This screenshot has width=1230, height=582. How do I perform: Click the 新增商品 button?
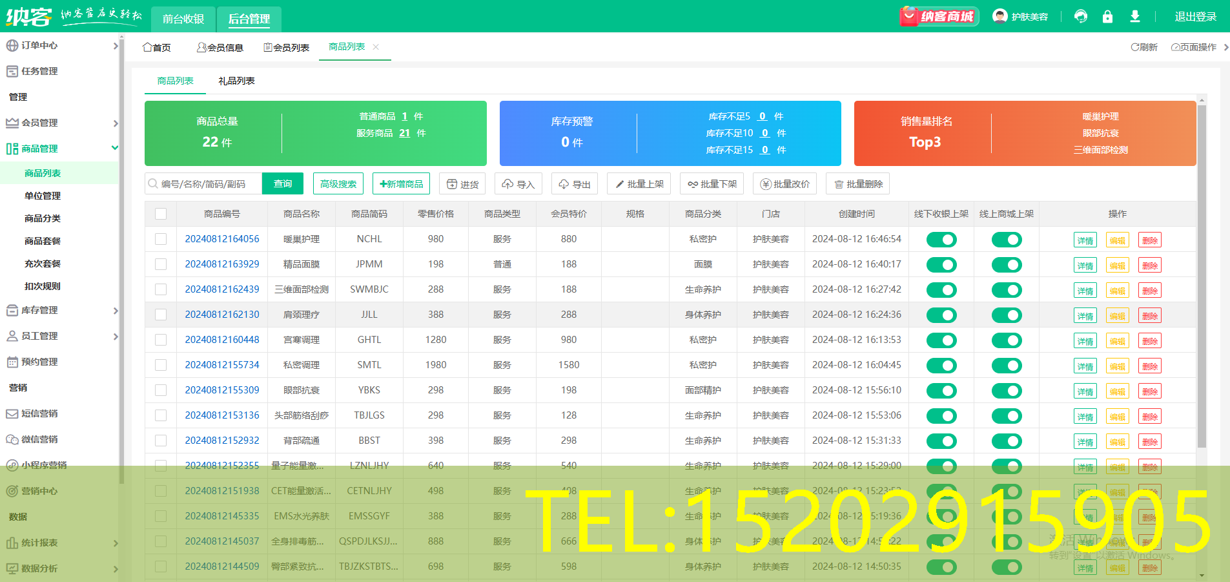402,184
